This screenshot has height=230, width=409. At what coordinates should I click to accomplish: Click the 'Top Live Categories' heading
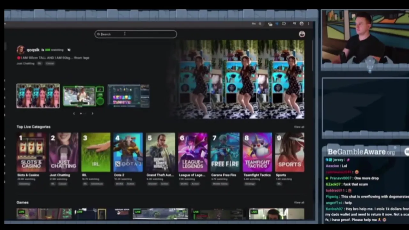pyautogui.click(x=34, y=127)
